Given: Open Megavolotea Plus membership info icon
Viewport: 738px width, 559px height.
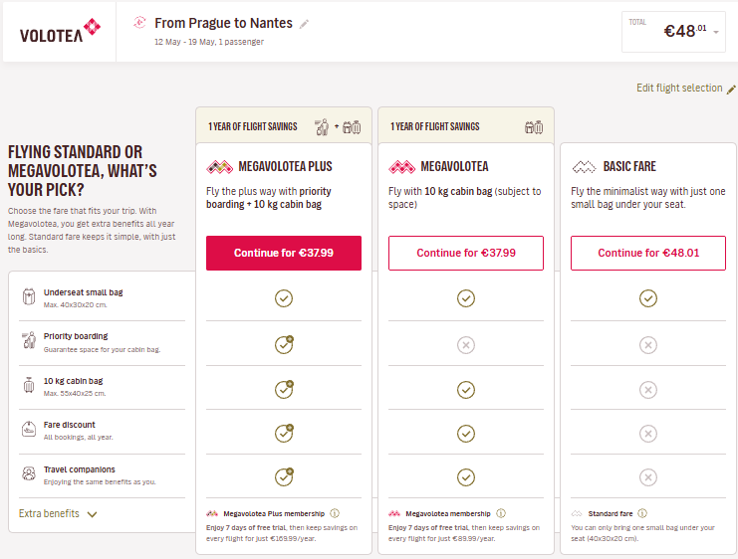Looking at the screenshot, I should point(335,513).
